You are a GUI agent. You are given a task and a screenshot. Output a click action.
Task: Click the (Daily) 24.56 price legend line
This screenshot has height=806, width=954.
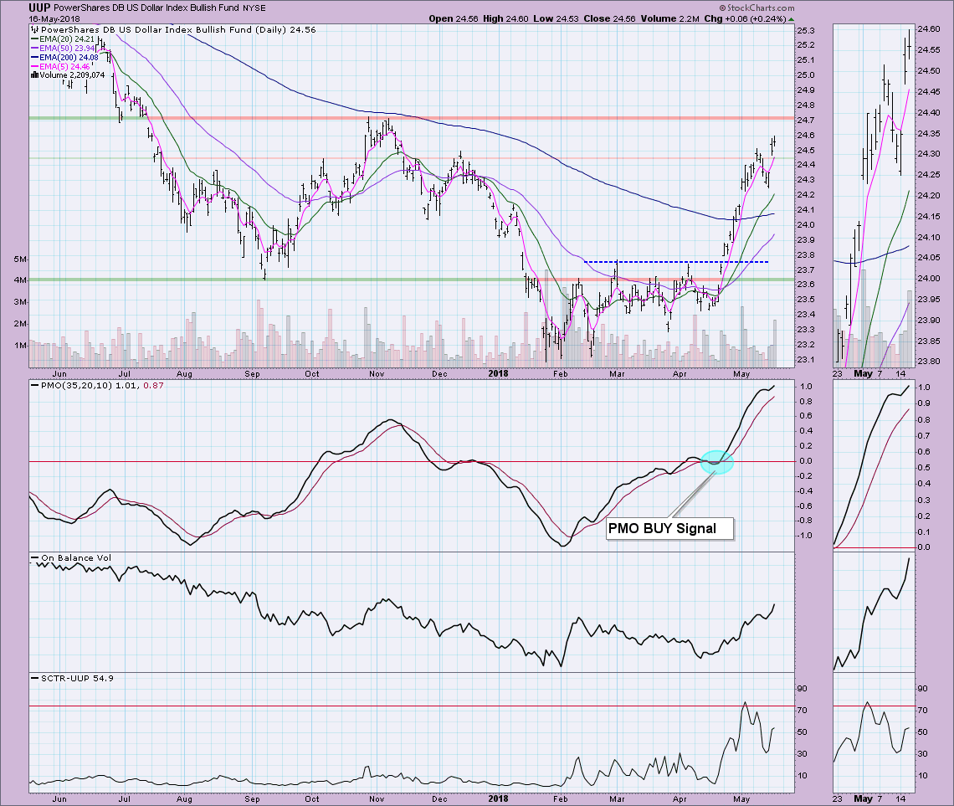coord(173,30)
